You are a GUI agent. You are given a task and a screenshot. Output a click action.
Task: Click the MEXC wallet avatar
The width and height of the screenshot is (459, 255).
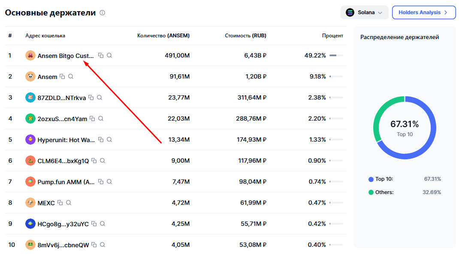tap(30, 203)
